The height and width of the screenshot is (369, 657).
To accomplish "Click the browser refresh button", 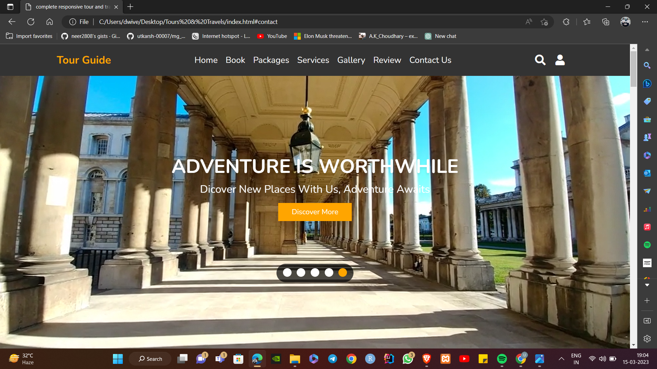I will (31, 22).
